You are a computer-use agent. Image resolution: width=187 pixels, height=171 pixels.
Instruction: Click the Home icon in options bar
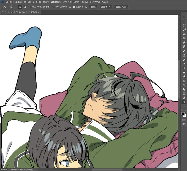pos(4,7)
